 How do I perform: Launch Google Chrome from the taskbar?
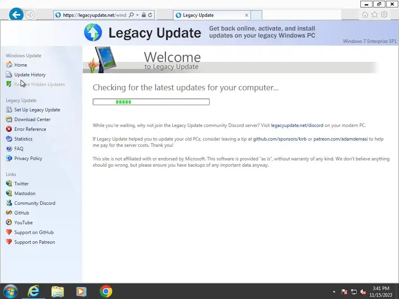106,291
